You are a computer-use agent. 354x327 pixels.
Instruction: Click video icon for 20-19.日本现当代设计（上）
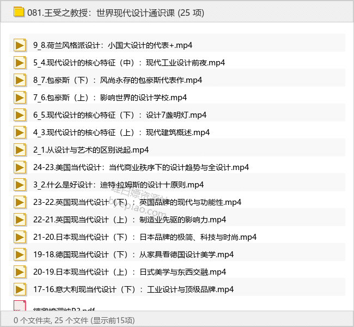[x=20, y=272]
